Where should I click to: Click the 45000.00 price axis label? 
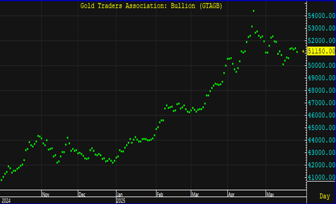pos(322,128)
